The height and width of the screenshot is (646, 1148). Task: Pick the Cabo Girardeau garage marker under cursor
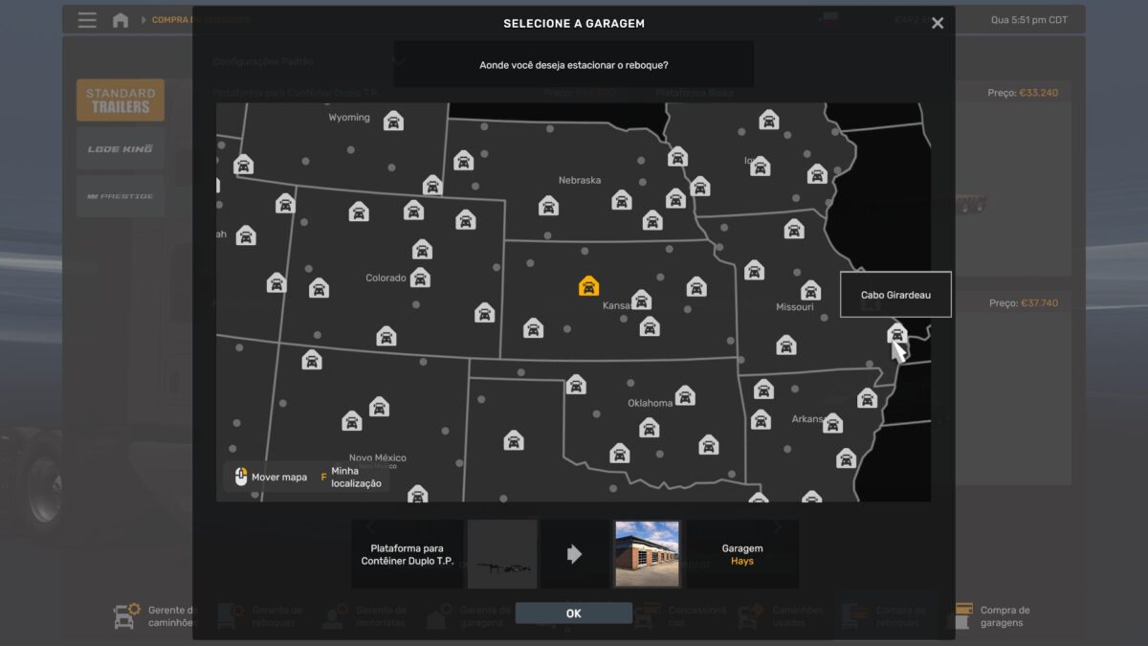pyautogui.click(x=896, y=334)
